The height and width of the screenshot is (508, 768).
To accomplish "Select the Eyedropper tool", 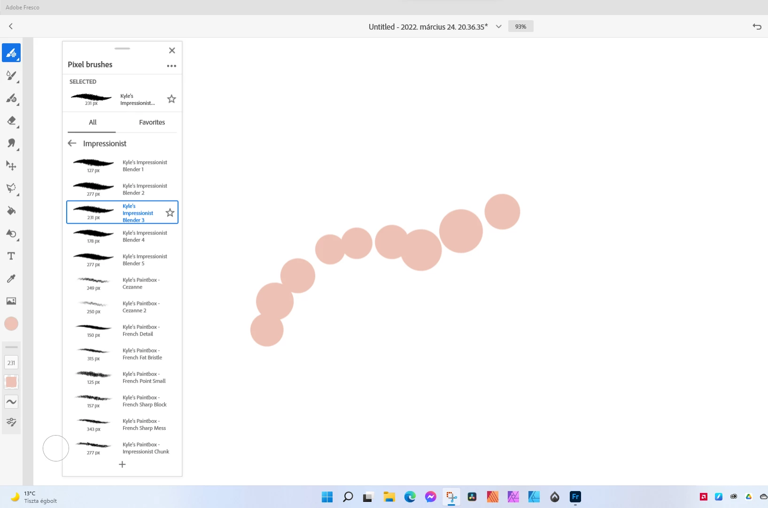I will click(11, 279).
